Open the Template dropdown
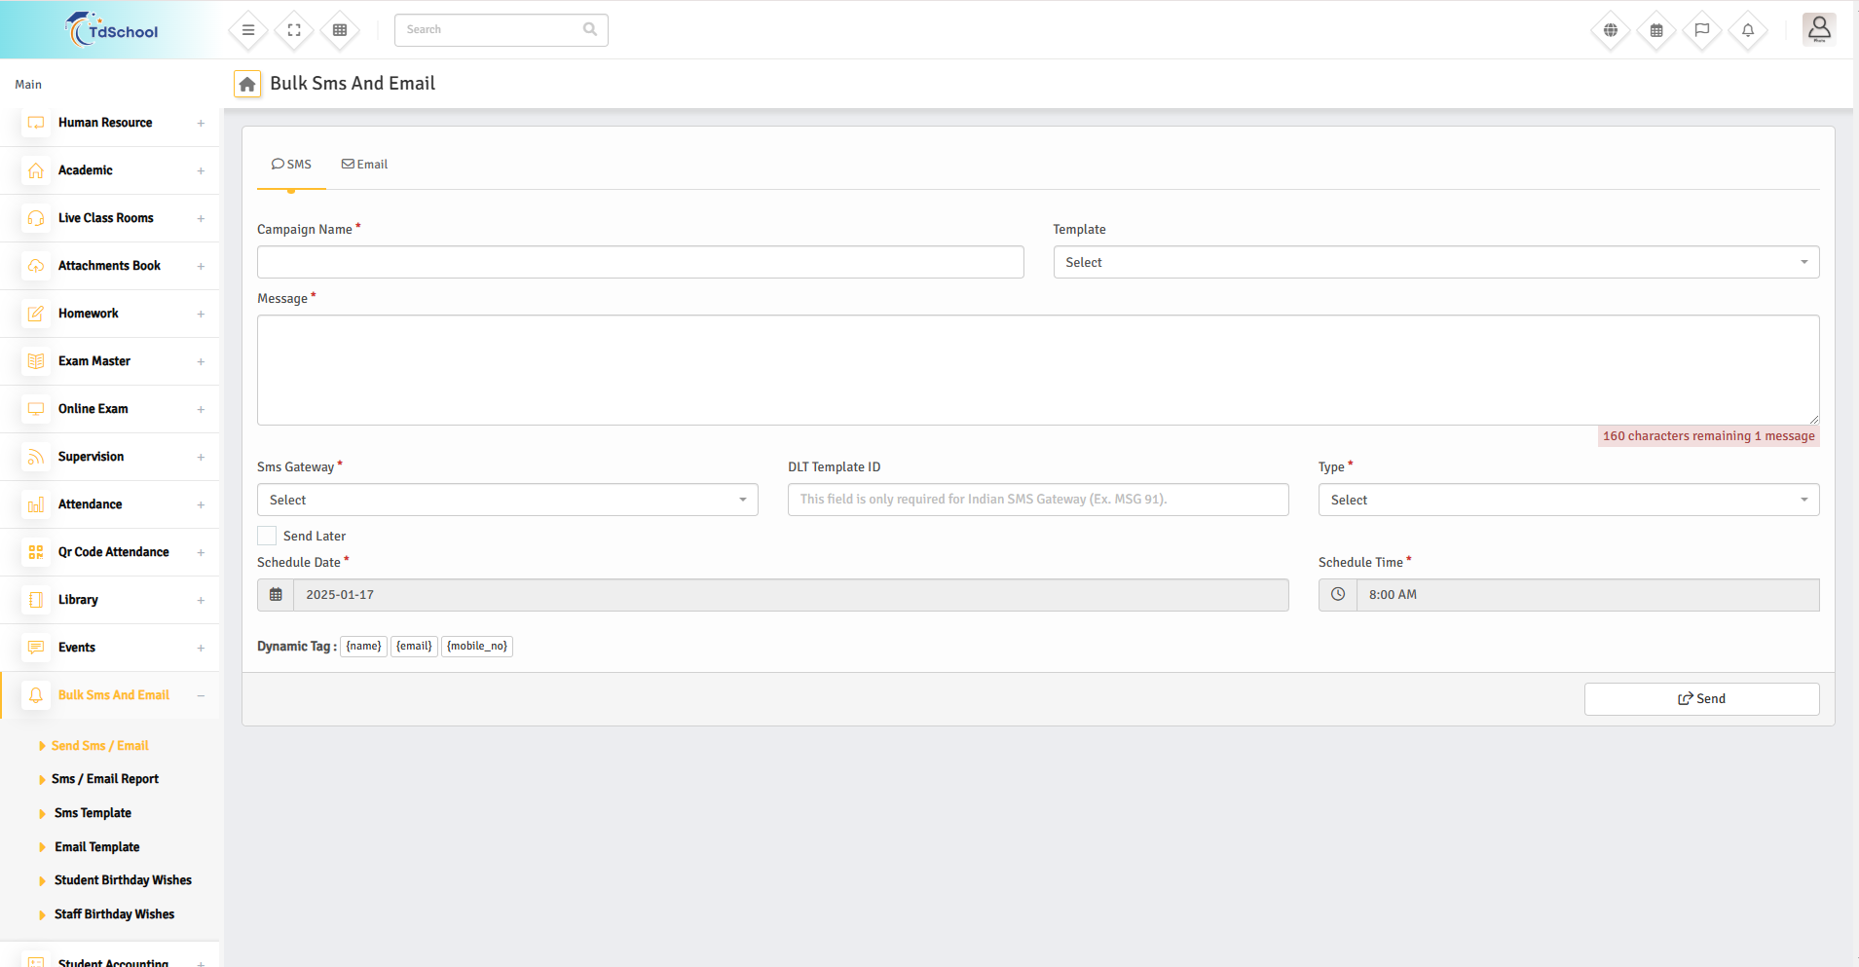This screenshot has height=967, width=1859. pos(1435,262)
